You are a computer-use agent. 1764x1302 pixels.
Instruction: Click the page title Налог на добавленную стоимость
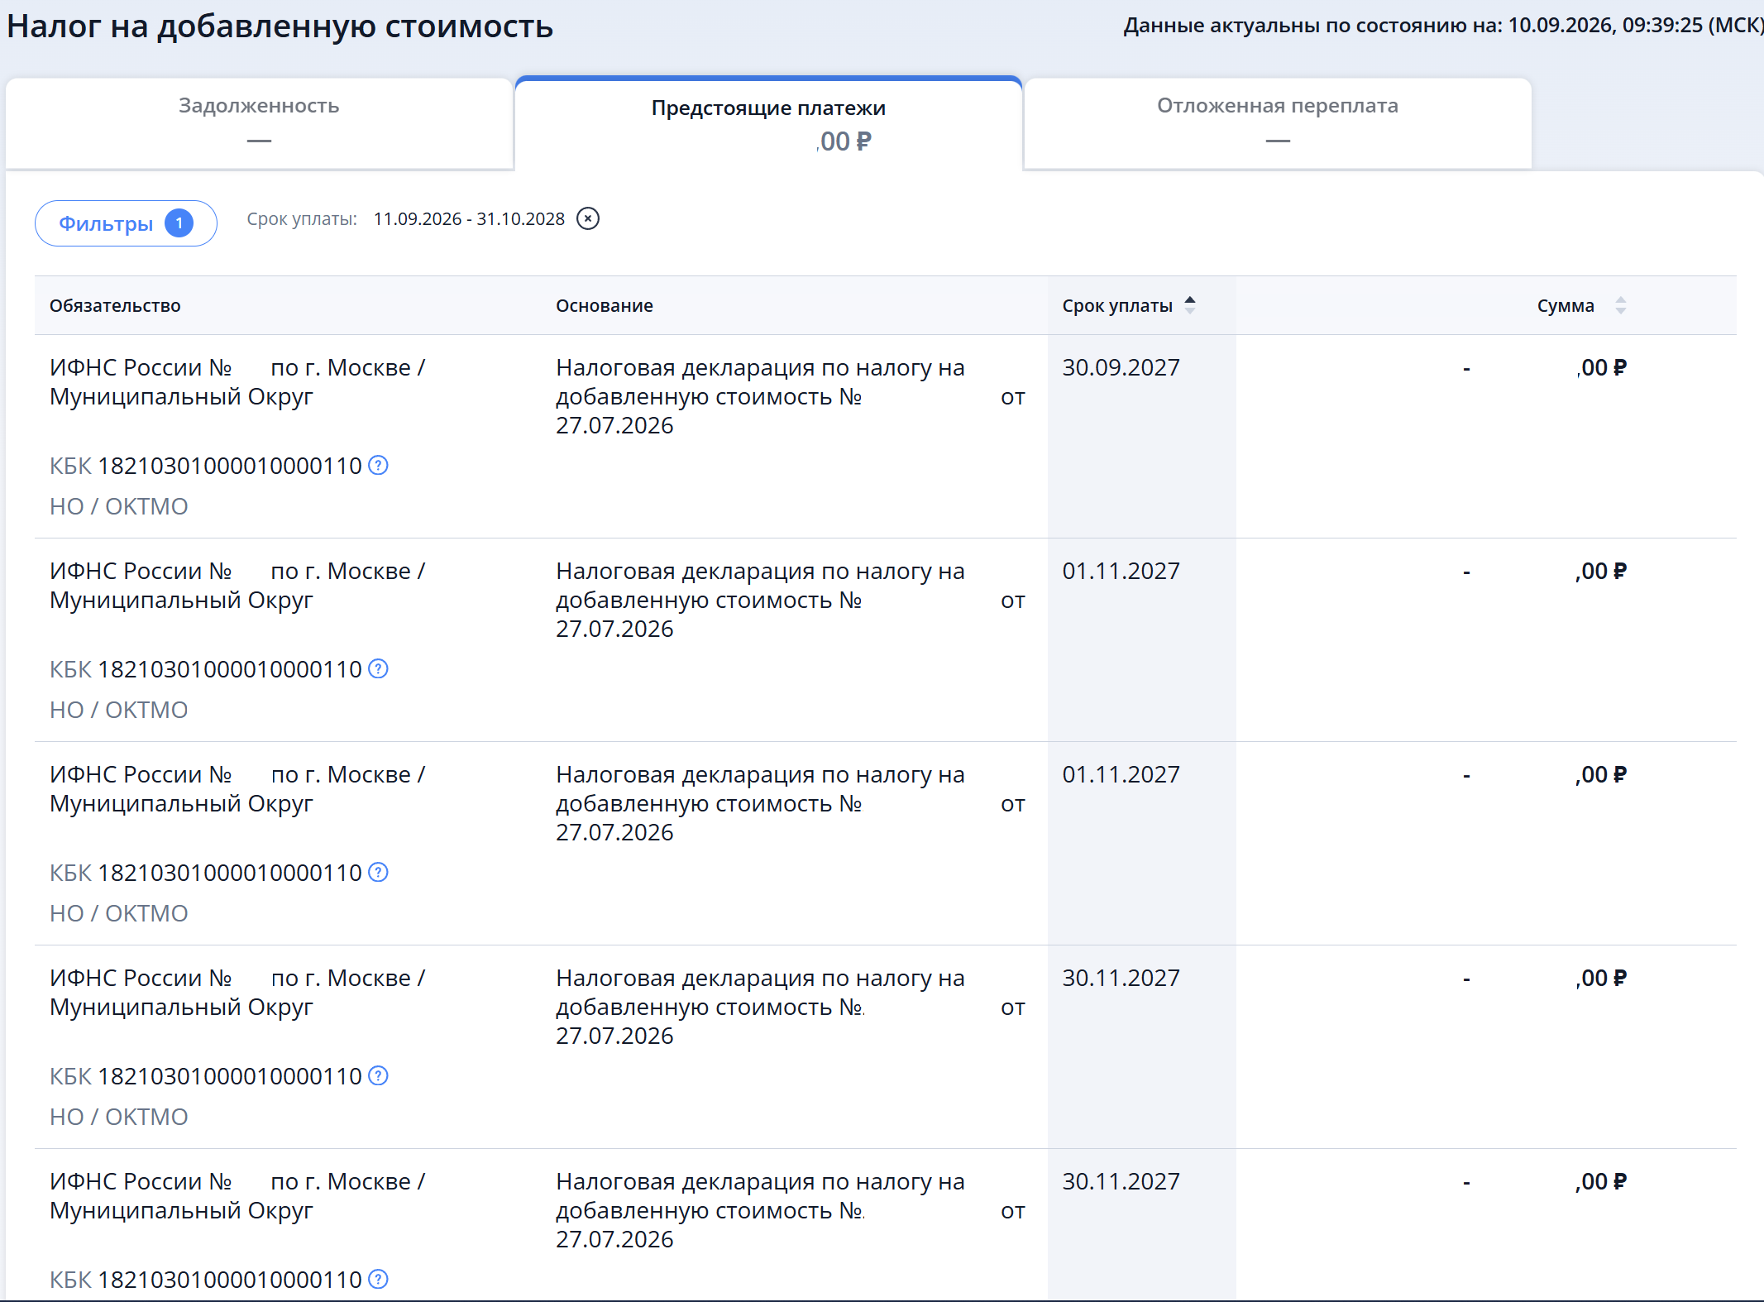click(x=280, y=26)
